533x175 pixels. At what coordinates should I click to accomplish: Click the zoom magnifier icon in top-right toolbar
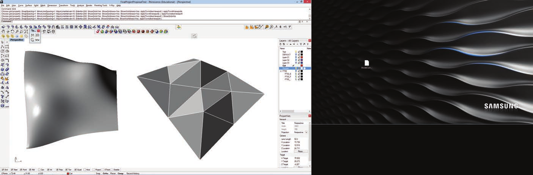click(267, 27)
